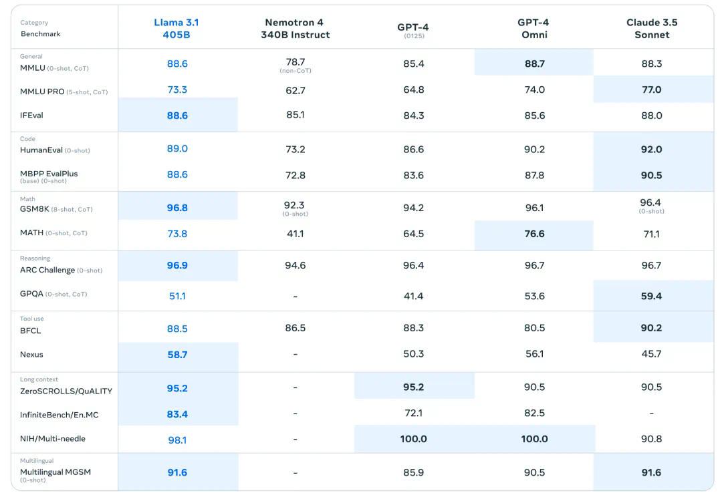The width and height of the screenshot is (722, 495).
Task: Select GPT-4 Omni's highlighted 76.6 MATH score
Action: 534,234
